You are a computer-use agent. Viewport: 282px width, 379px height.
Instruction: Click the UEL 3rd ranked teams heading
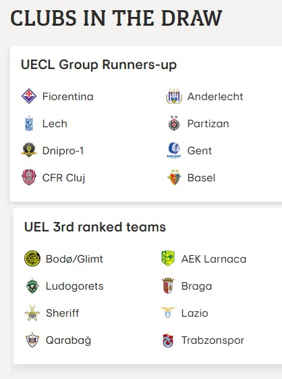[x=95, y=227]
